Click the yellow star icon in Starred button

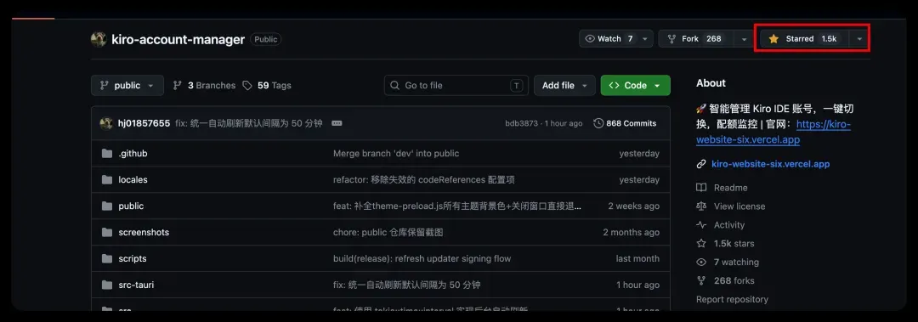(x=773, y=38)
